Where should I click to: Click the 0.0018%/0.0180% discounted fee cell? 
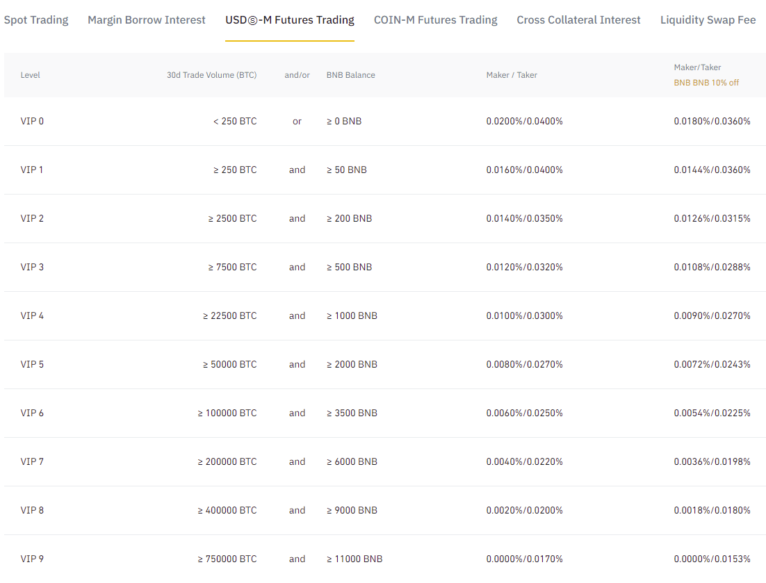(712, 510)
